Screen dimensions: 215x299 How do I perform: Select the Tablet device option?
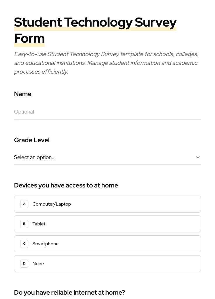[107, 224]
